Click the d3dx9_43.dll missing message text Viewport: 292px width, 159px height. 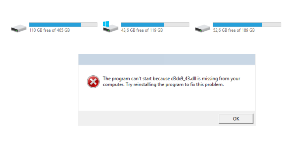(x=171, y=79)
